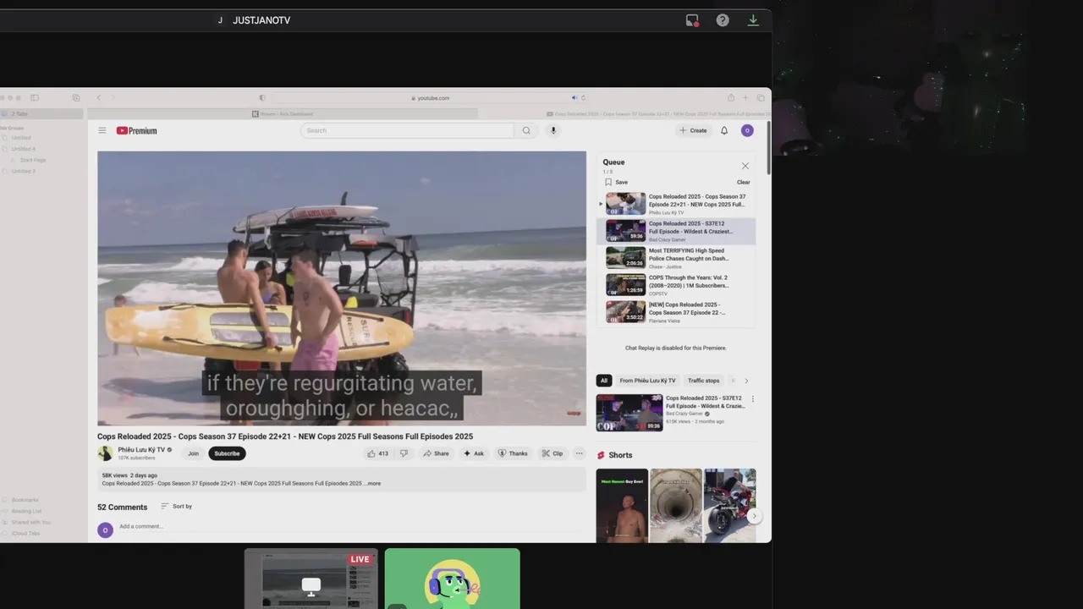Screen dimensions: 1083x609
Task: Open recommended S37E12 Full Episode thumbnail
Action: coord(629,413)
